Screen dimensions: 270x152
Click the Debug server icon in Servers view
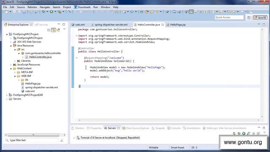[x=239, y=133]
